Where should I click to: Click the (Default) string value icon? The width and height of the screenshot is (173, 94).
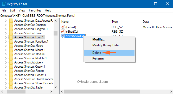tap(63, 27)
